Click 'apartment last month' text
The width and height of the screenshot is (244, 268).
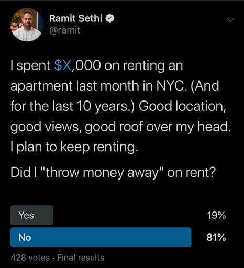coord(75,86)
